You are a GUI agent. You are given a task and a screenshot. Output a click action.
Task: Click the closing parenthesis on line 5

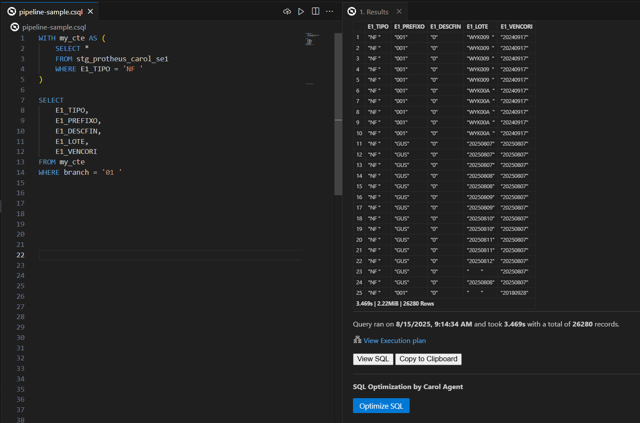pyautogui.click(x=41, y=80)
